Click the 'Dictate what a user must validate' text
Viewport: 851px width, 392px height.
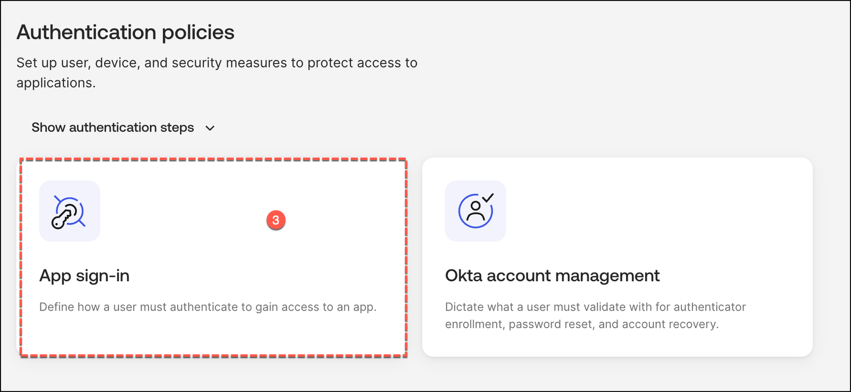[595, 307]
